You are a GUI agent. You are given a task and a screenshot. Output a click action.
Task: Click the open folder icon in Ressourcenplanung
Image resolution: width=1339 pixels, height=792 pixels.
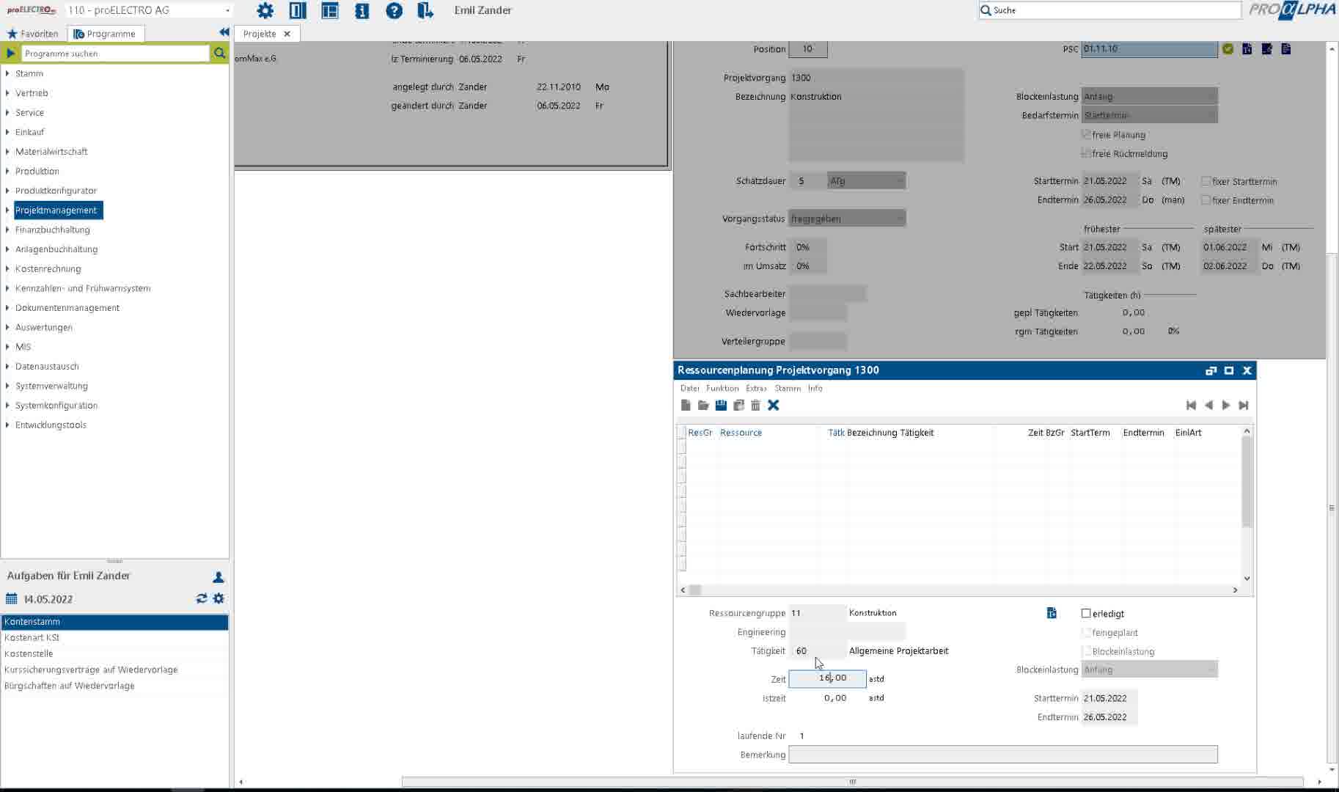pos(703,405)
